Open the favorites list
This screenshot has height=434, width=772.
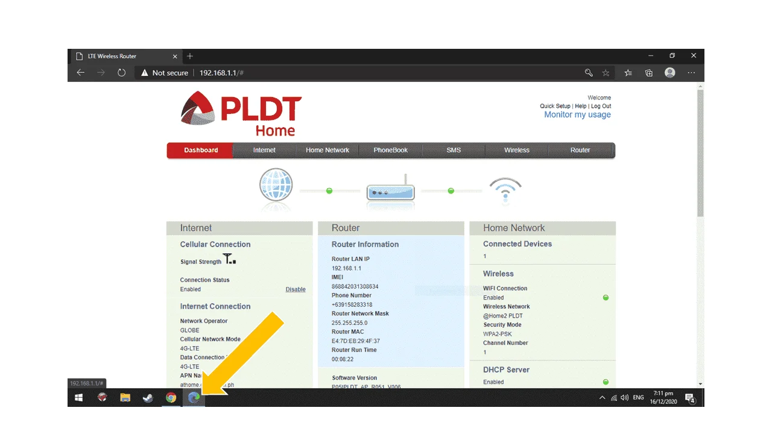[x=628, y=73]
